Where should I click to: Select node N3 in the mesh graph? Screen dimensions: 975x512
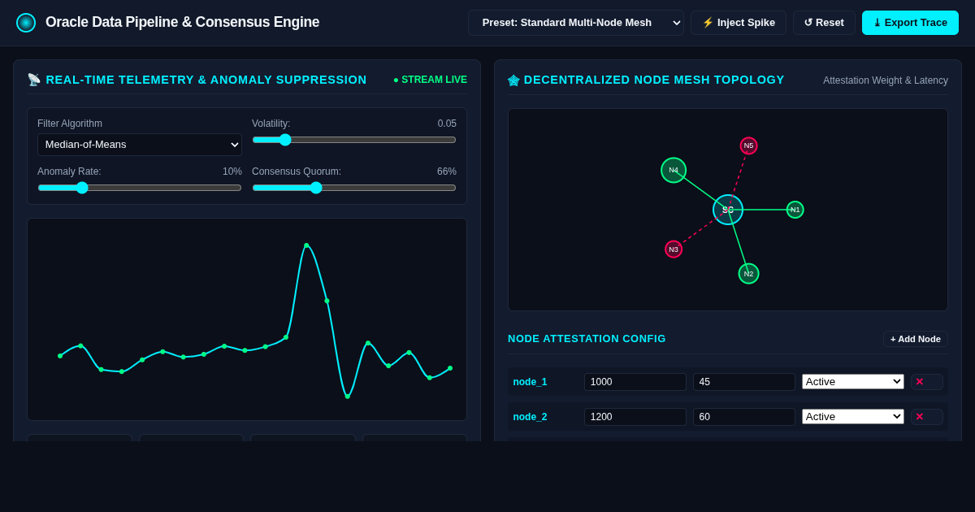674,249
